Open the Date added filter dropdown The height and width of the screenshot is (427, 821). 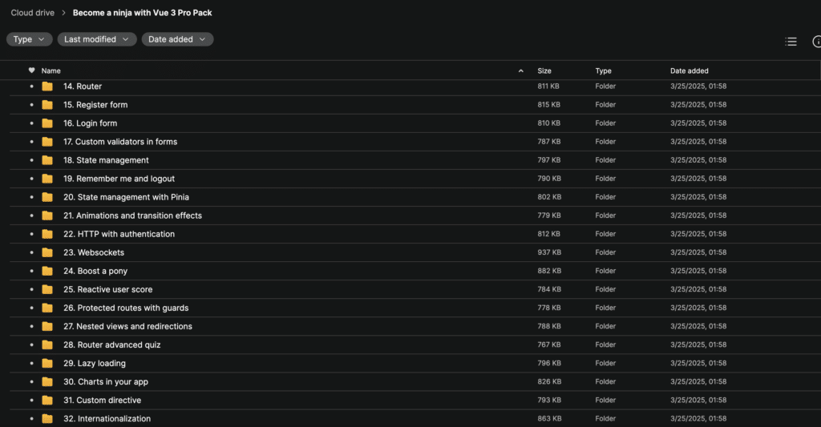(x=177, y=39)
